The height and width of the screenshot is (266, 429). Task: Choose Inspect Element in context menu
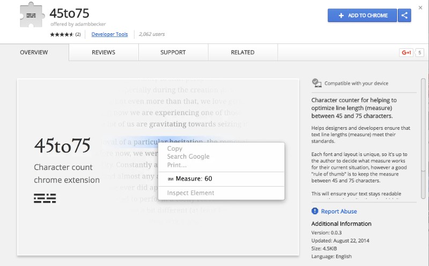221,193
